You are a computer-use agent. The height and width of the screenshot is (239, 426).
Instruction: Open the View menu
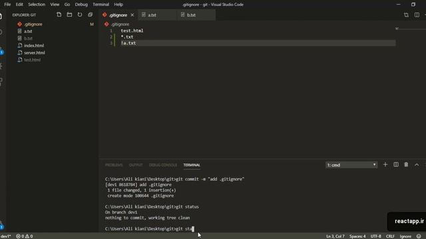[55, 5]
